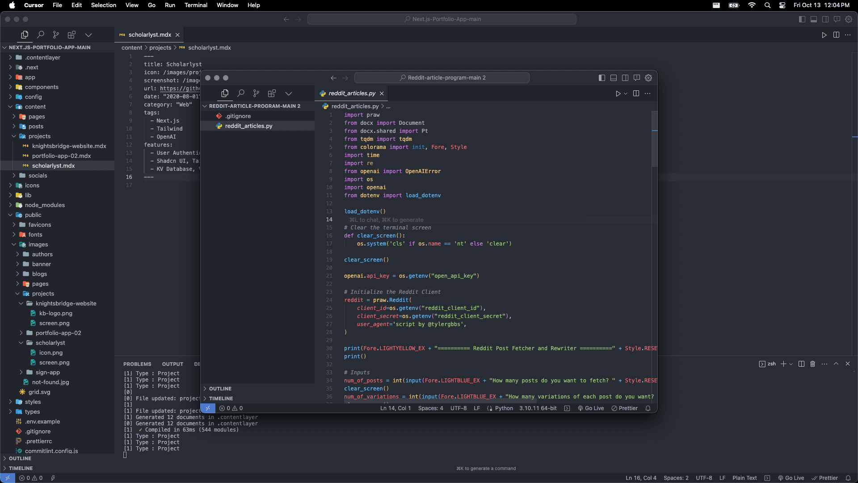Screen dimensions: 858x483
Task: Open Extensions view in the Reddit window
Action: (272, 93)
